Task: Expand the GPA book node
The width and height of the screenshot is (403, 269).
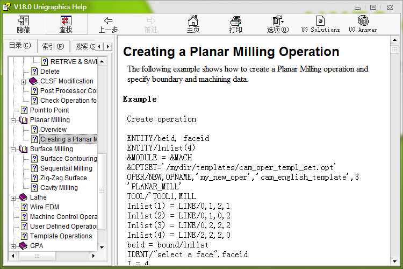Action: click(x=13, y=246)
